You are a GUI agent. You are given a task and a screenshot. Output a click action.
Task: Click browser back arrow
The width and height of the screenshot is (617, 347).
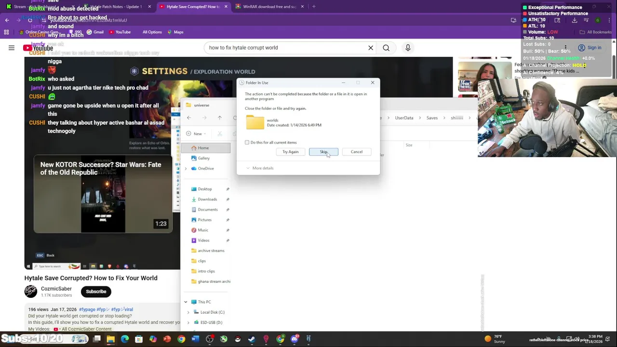7,20
